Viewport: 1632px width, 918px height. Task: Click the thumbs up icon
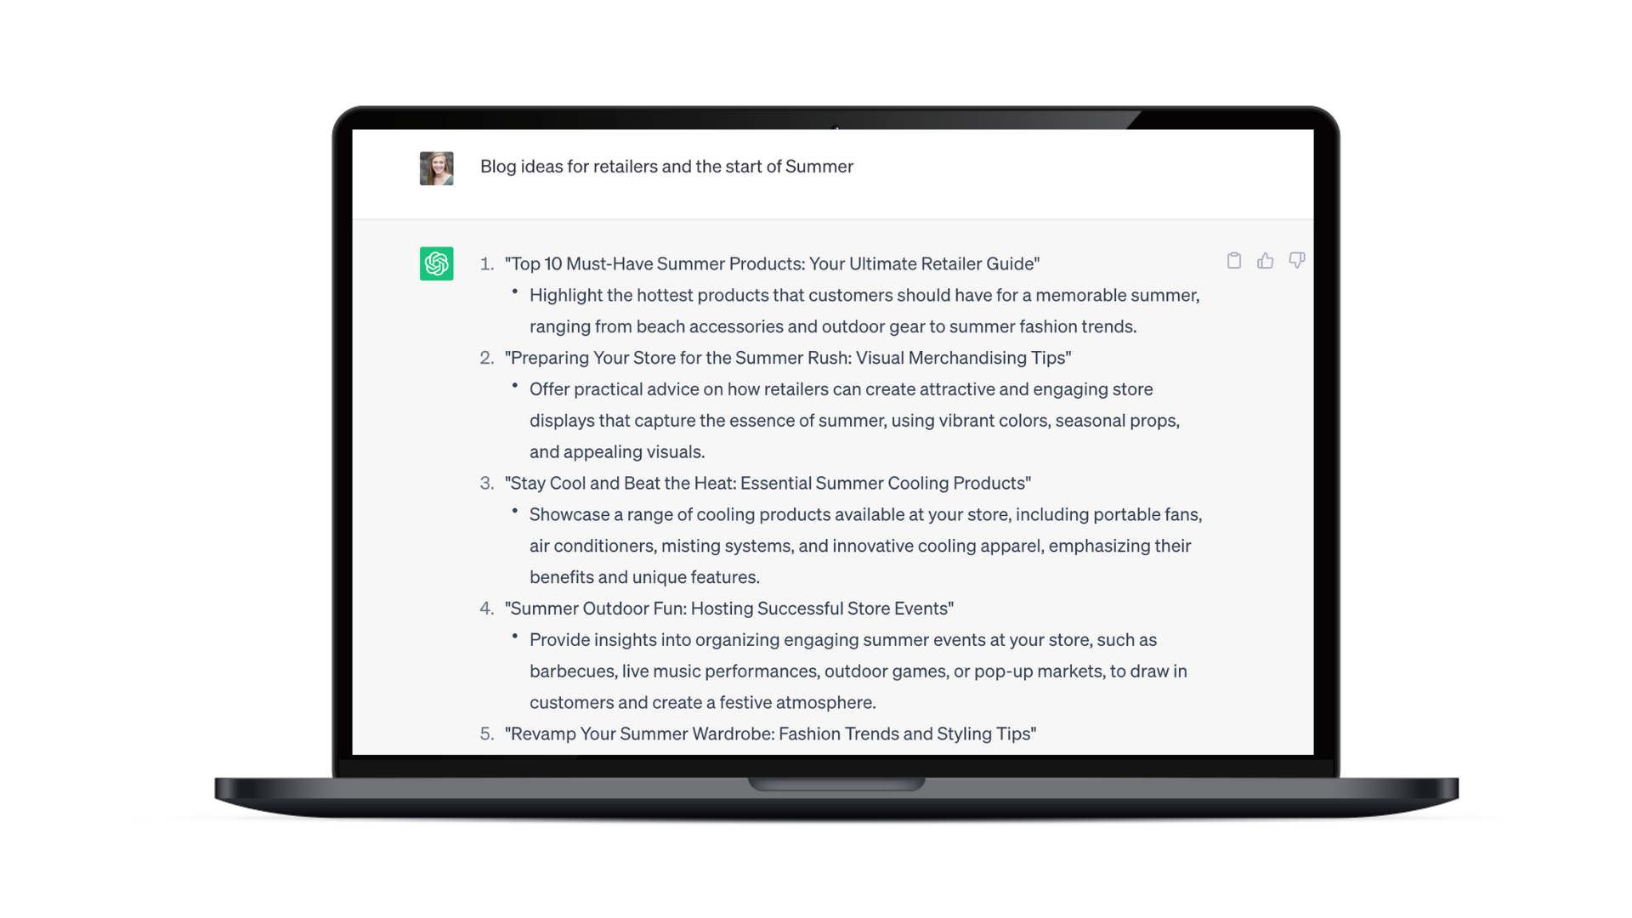1266,259
